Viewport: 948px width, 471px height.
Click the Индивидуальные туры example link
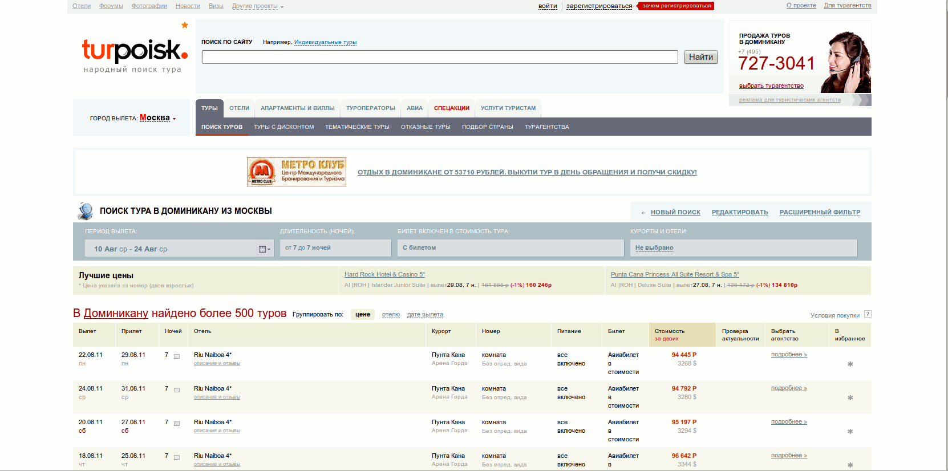[325, 42]
